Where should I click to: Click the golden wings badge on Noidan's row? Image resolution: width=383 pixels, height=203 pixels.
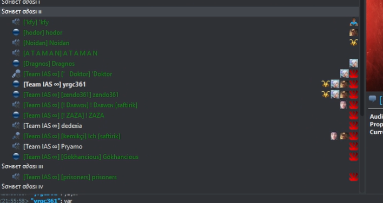pyautogui.click(x=353, y=43)
